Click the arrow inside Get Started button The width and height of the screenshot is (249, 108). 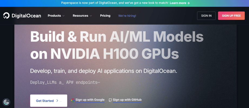pyautogui.click(x=57, y=101)
